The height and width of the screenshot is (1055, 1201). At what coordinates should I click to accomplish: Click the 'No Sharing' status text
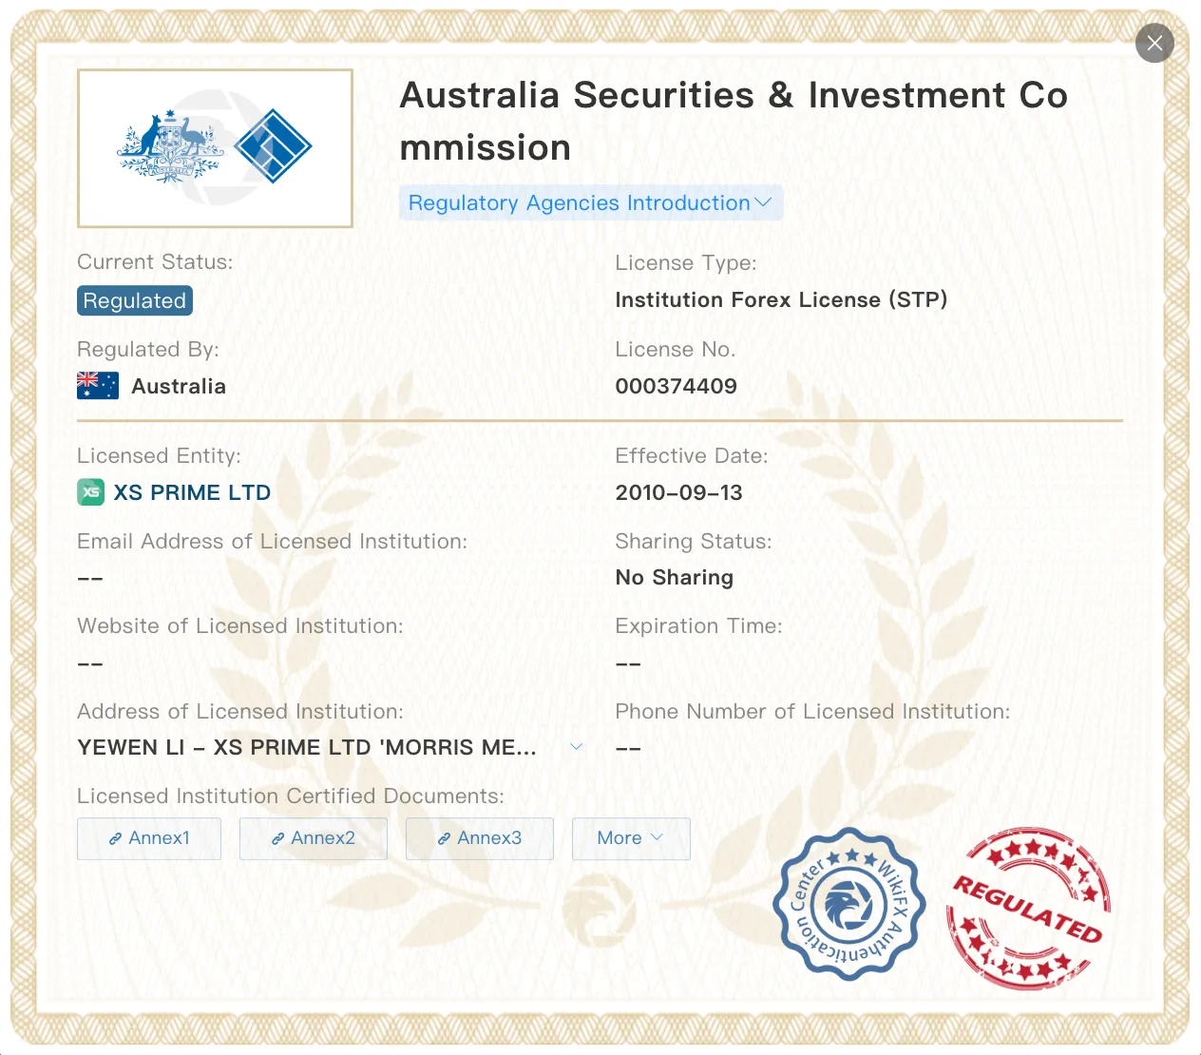click(675, 577)
